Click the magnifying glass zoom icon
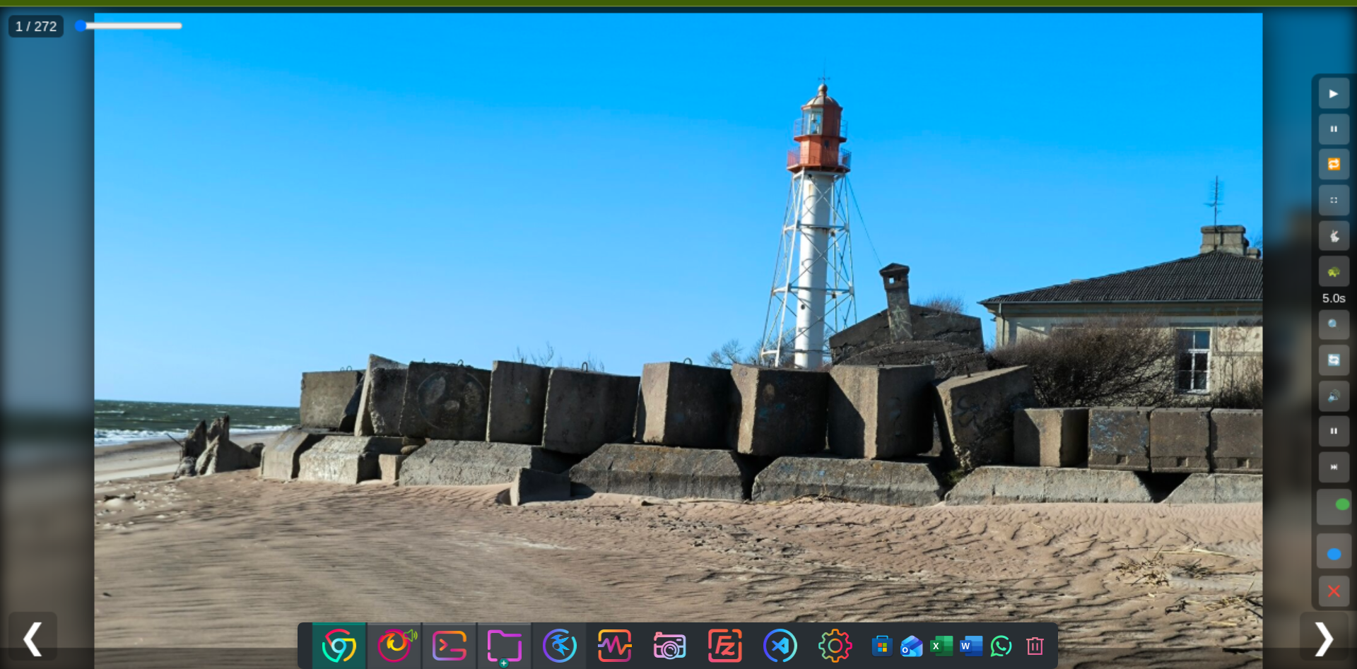This screenshot has width=1357, height=669. [x=1334, y=325]
